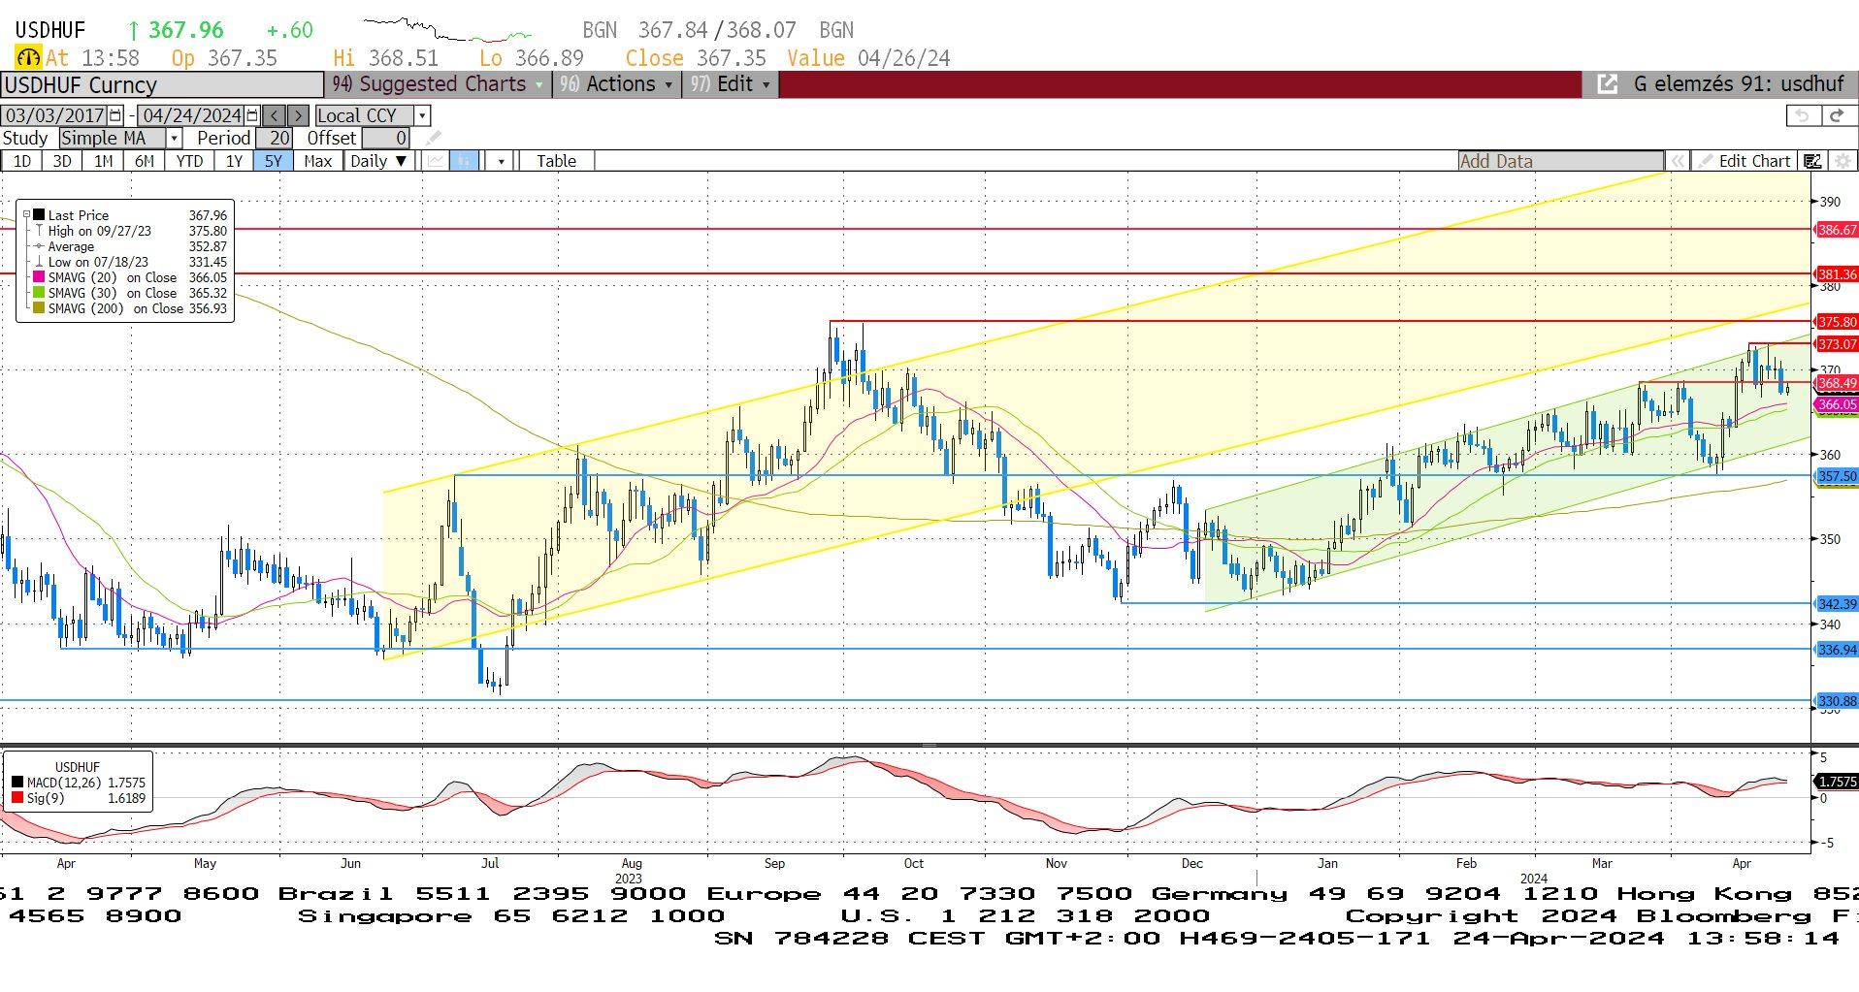This screenshot has width=1859, height=992.
Task: Select the candlestick chart type icon
Action: (x=465, y=161)
